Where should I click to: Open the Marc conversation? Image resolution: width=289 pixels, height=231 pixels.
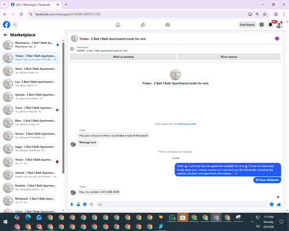pyautogui.click(x=31, y=122)
